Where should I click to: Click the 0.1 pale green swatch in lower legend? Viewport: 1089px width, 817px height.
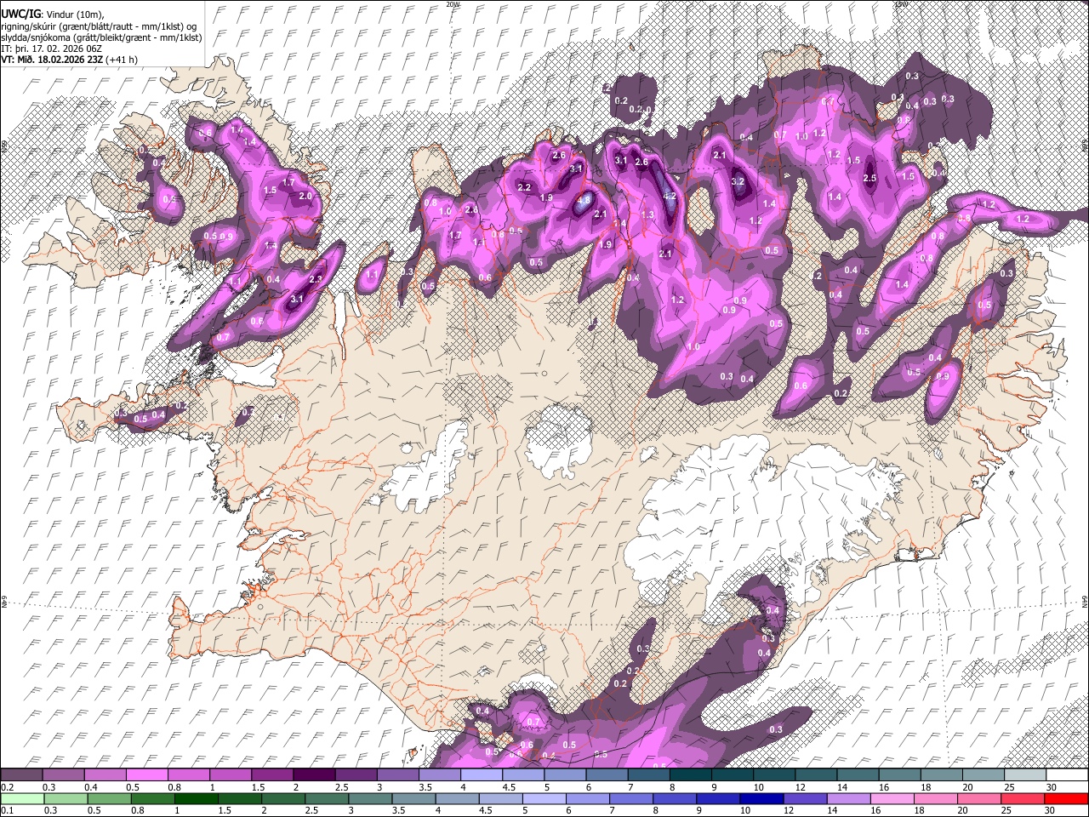pyautogui.click(x=22, y=798)
